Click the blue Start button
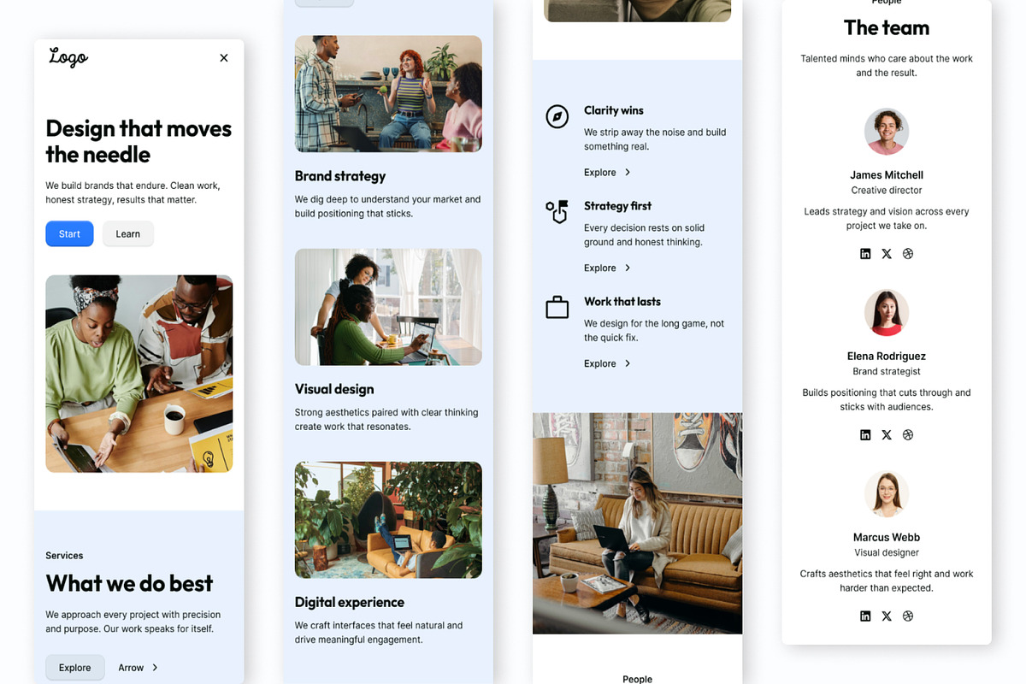Screen dimensions: 1026x684 pyautogui.click(x=69, y=234)
